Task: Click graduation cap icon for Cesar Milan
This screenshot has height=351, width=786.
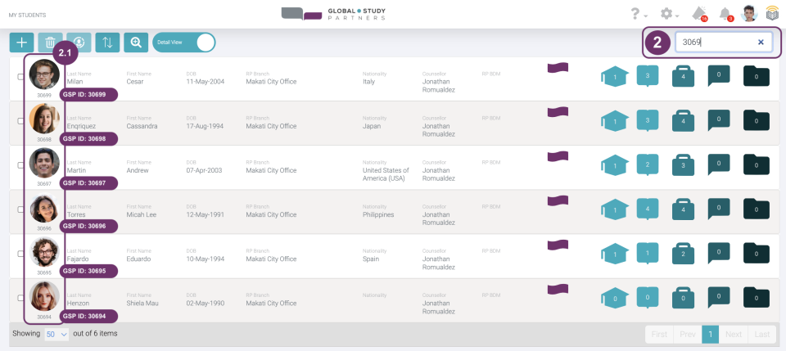Action: click(614, 77)
